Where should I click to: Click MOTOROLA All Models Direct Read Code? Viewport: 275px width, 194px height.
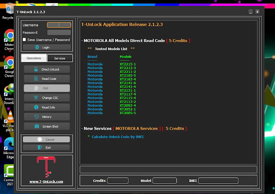[124, 41]
